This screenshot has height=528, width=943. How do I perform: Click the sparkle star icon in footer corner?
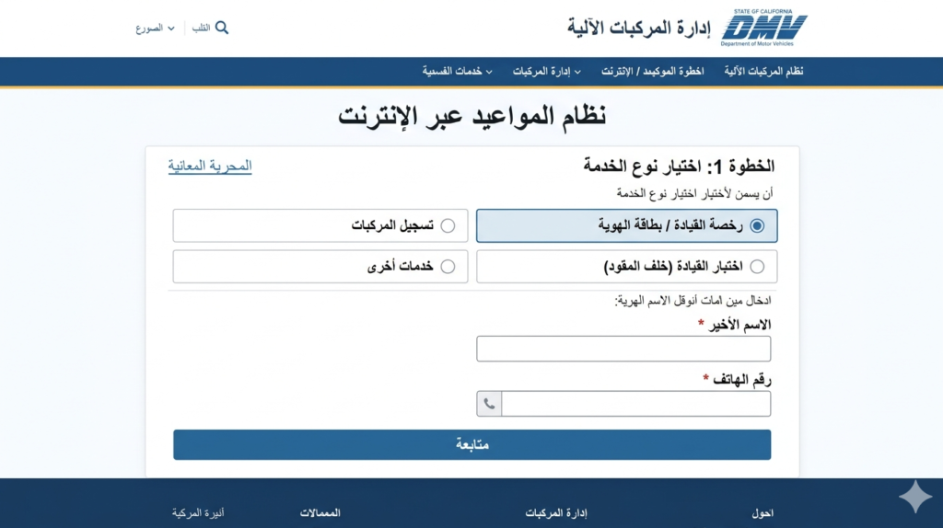pos(914,497)
